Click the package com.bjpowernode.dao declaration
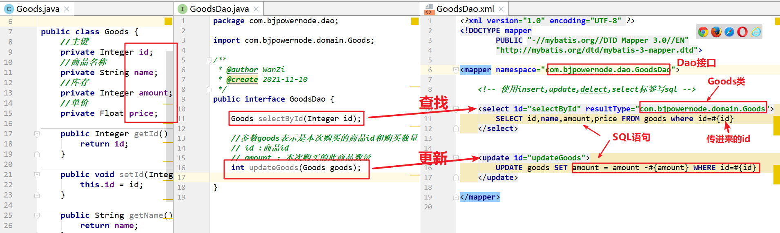 pyautogui.click(x=276, y=21)
